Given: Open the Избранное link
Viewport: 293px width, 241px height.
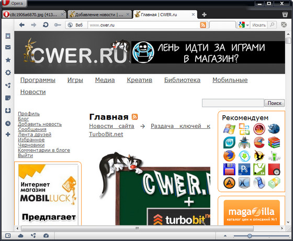Looking at the screenshot, I should (31, 140).
